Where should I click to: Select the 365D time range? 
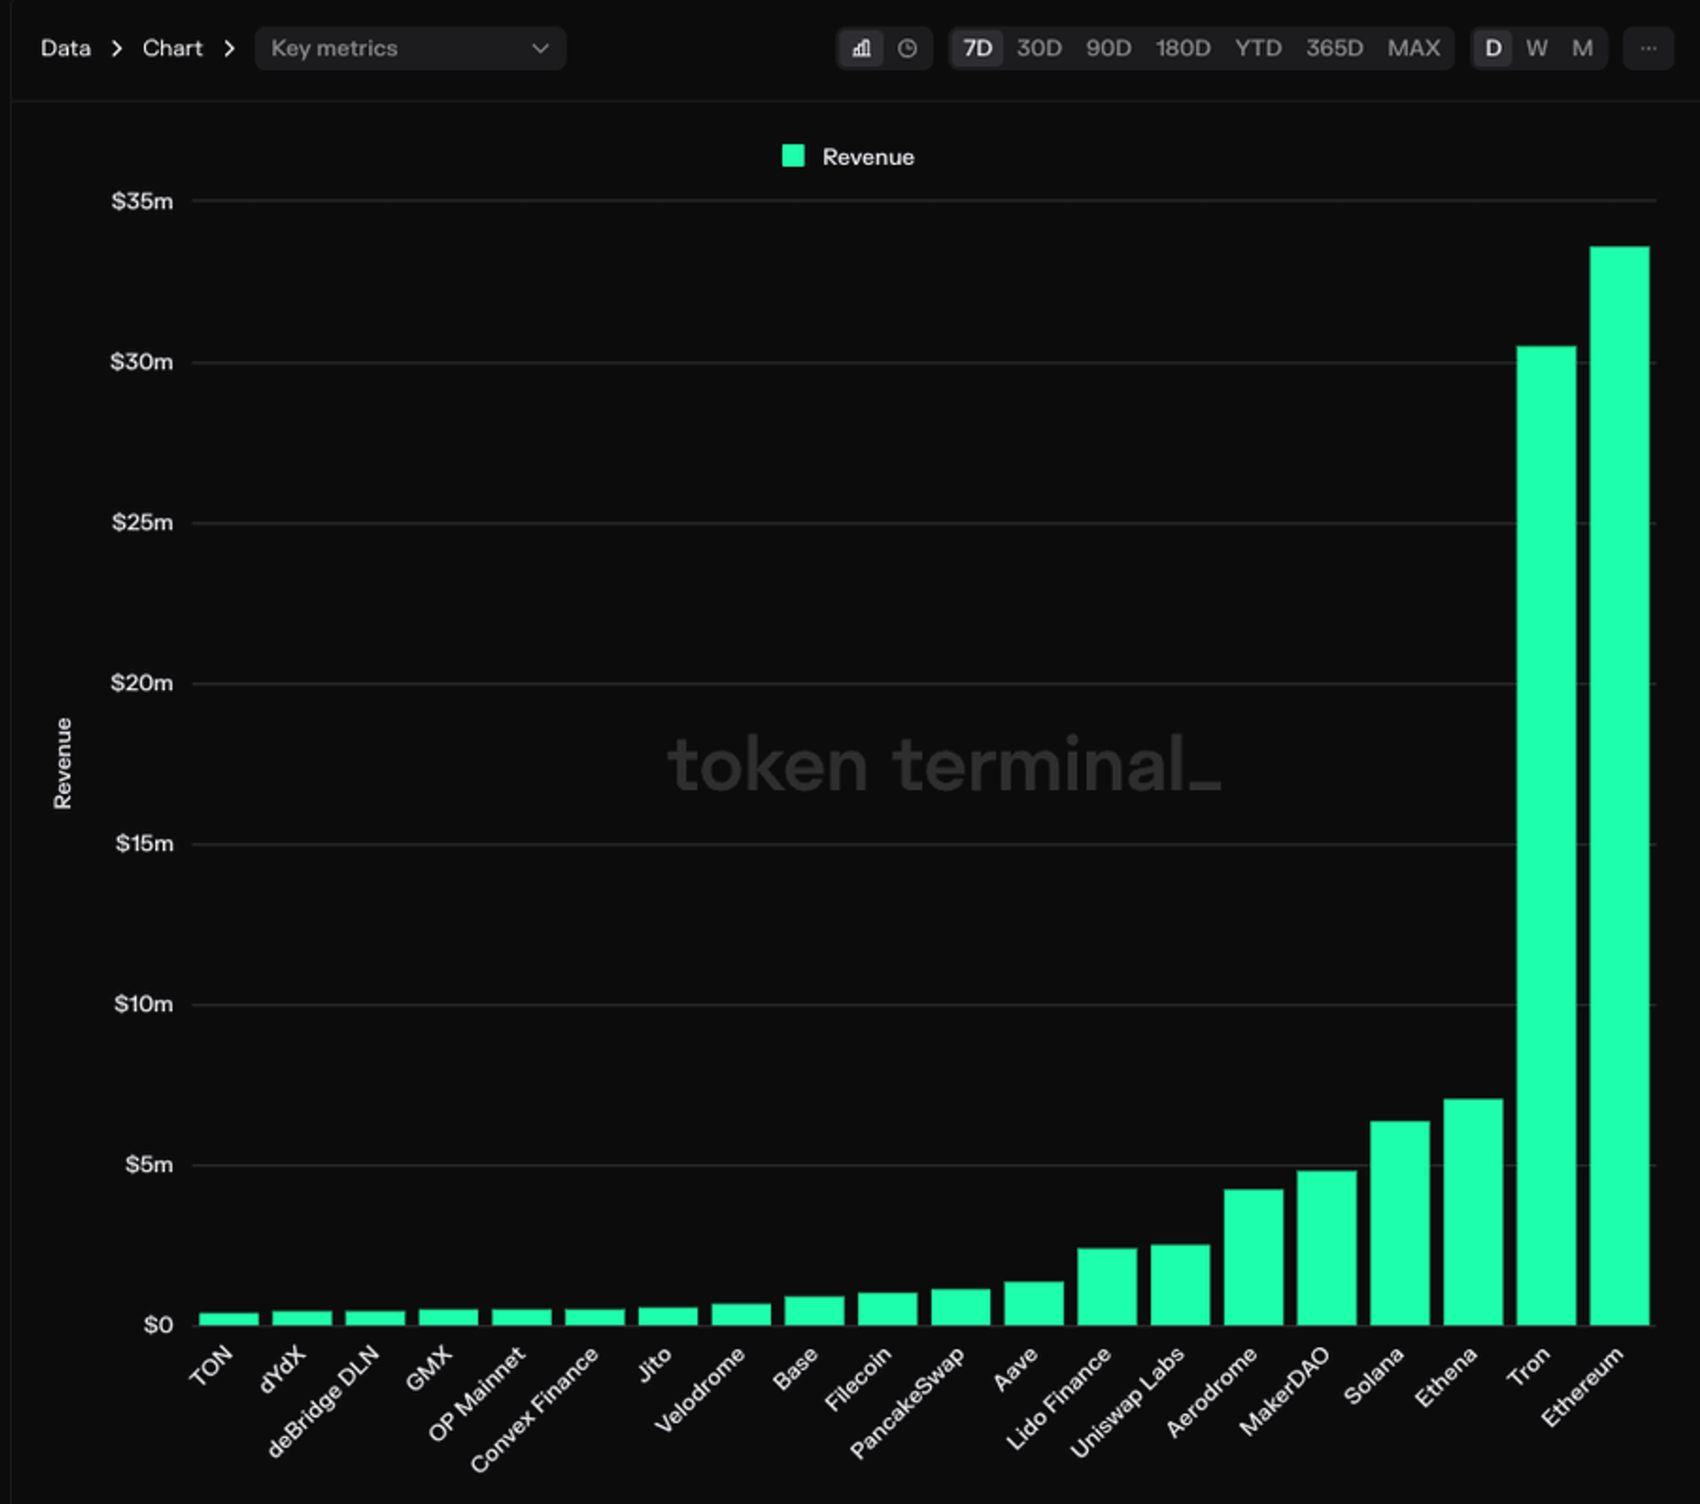pyautogui.click(x=1334, y=48)
